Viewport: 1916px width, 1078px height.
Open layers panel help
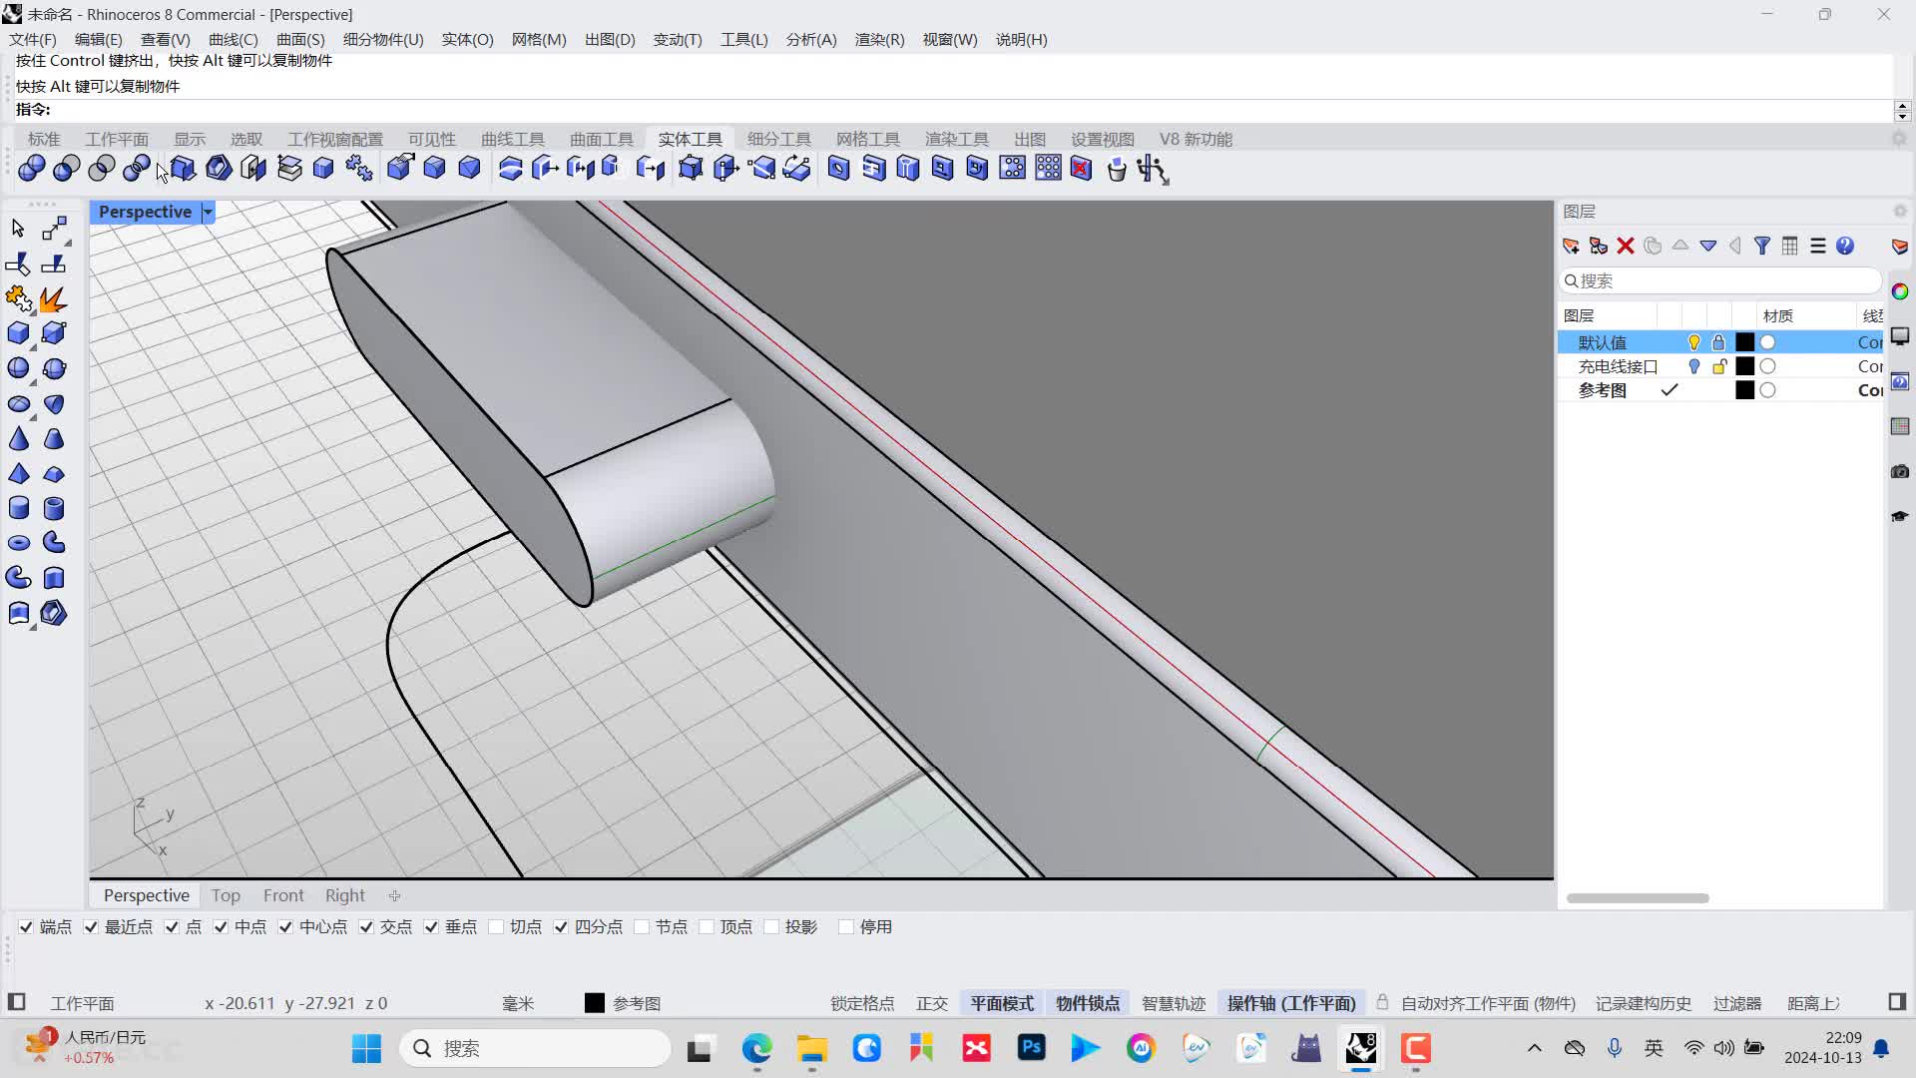pyautogui.click(x=1845, y=246)
